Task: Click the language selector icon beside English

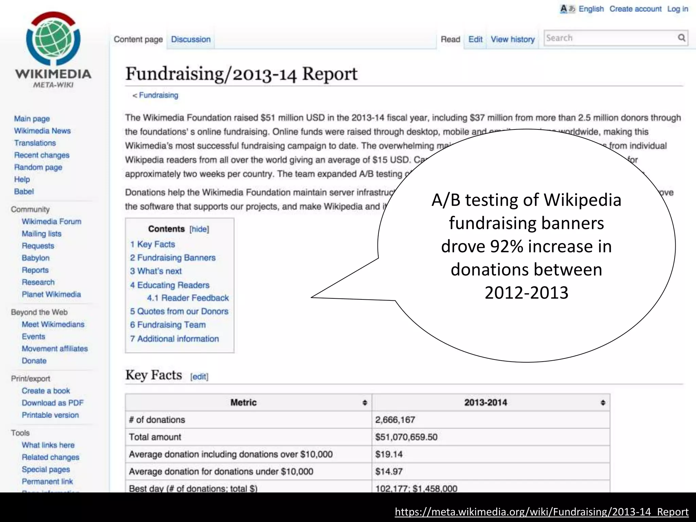Action: (567, 9)
